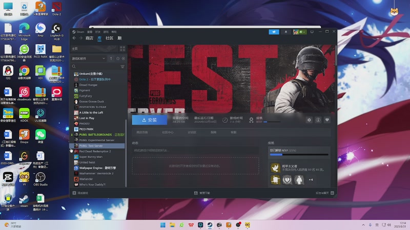Image resolution: width=410 pixels, height=230 pixels.
Task: Open the 讨论区 link
Action: (192, 132)
